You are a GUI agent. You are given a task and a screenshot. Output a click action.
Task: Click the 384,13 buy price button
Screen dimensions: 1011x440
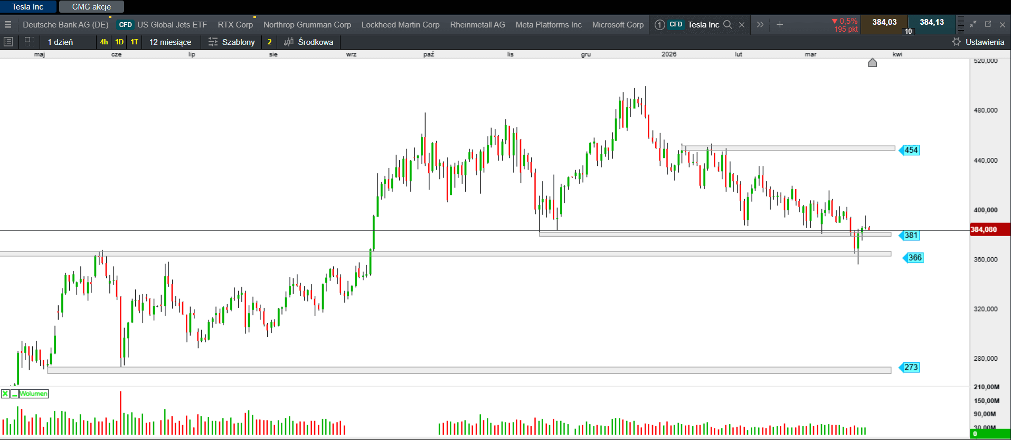click(x=931, y=22)
